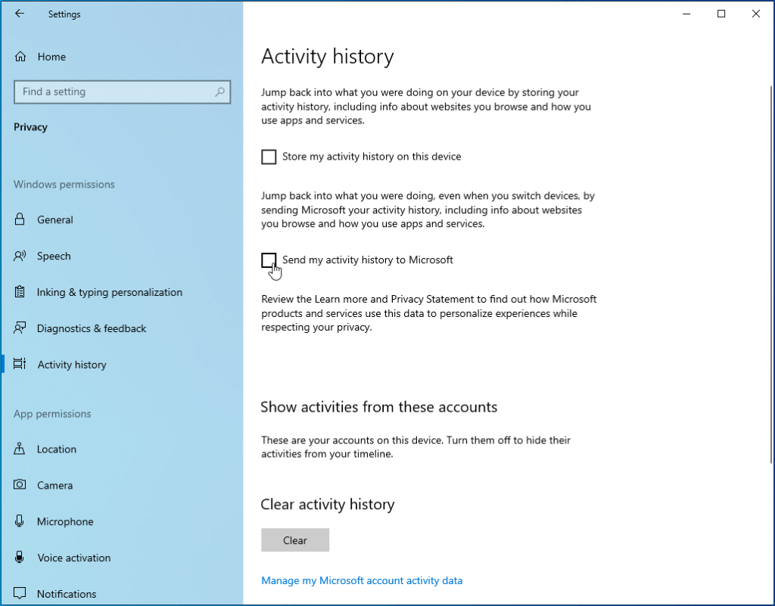Enable storing activity history on this device

pos(269,157)
